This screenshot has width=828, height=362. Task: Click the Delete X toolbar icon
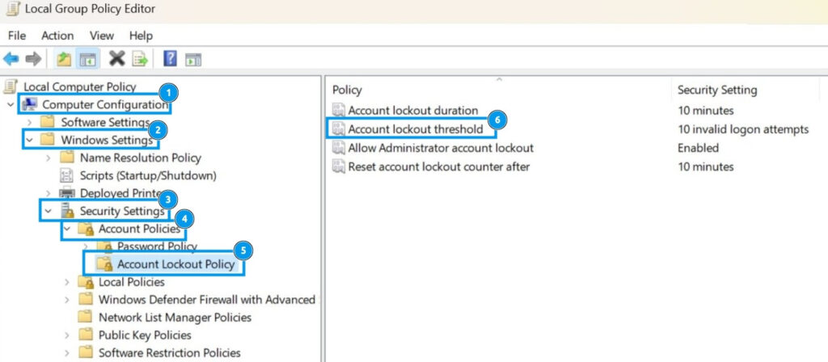116,58
